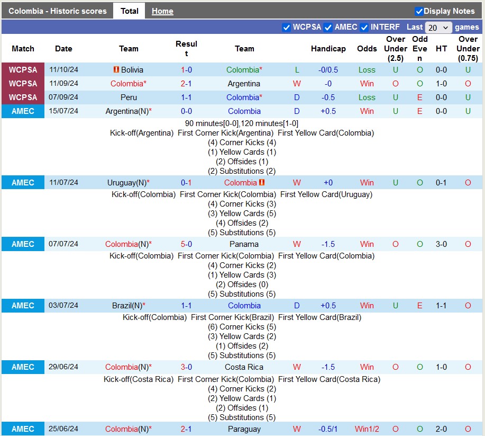
Task: Click the Handicap column header
Action: pyautogui.click(x=328, y=49)
